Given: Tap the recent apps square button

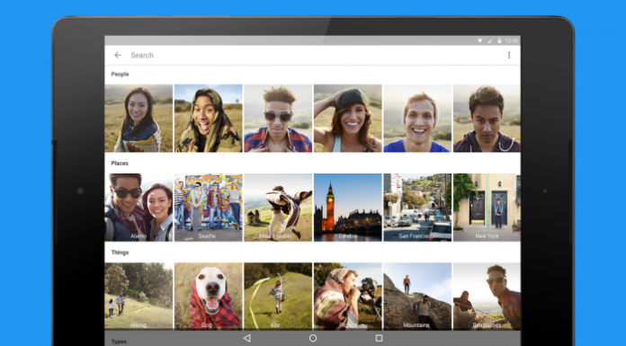Looking at the screenshot, I should pyautogui.click(x=379, y=338).
